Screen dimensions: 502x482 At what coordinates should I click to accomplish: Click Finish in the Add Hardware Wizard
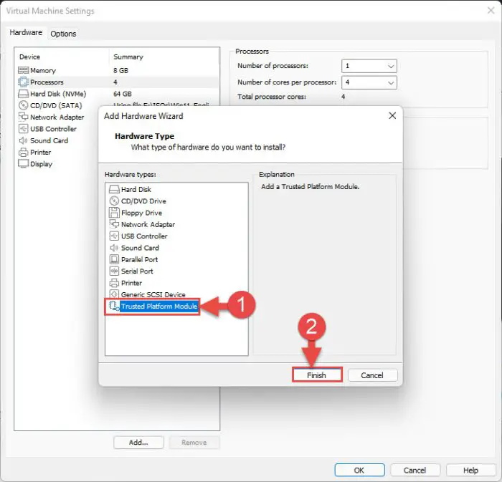point(316,375)
